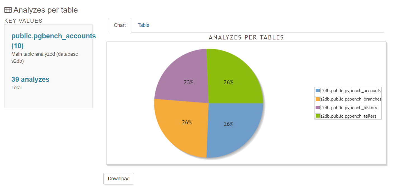Click the ANALYZES PER TABLES chart title
The height and width of the screenshot is (189, 394).
pos(246,37)
